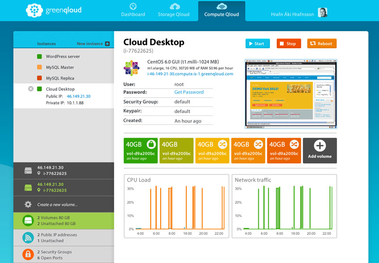Click green disk drive icon

pyautogui.click(x=28, y=187)
